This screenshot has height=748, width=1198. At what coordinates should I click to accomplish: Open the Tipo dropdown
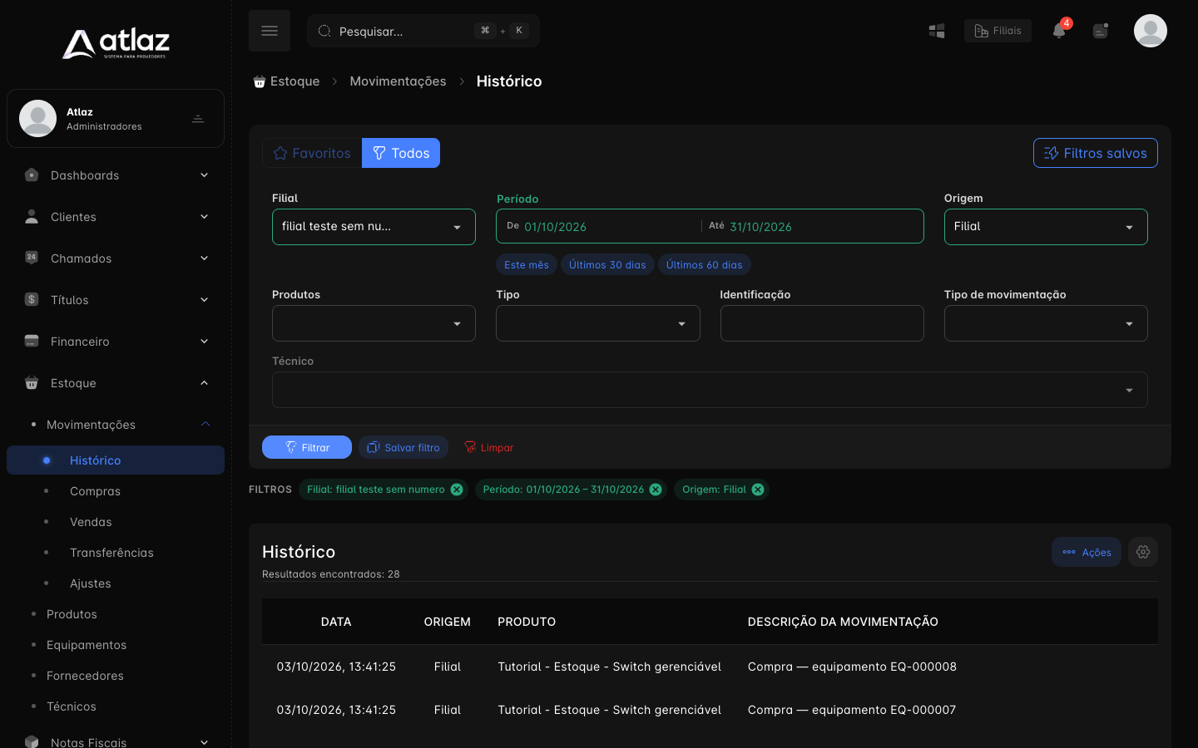click(597, 323)
